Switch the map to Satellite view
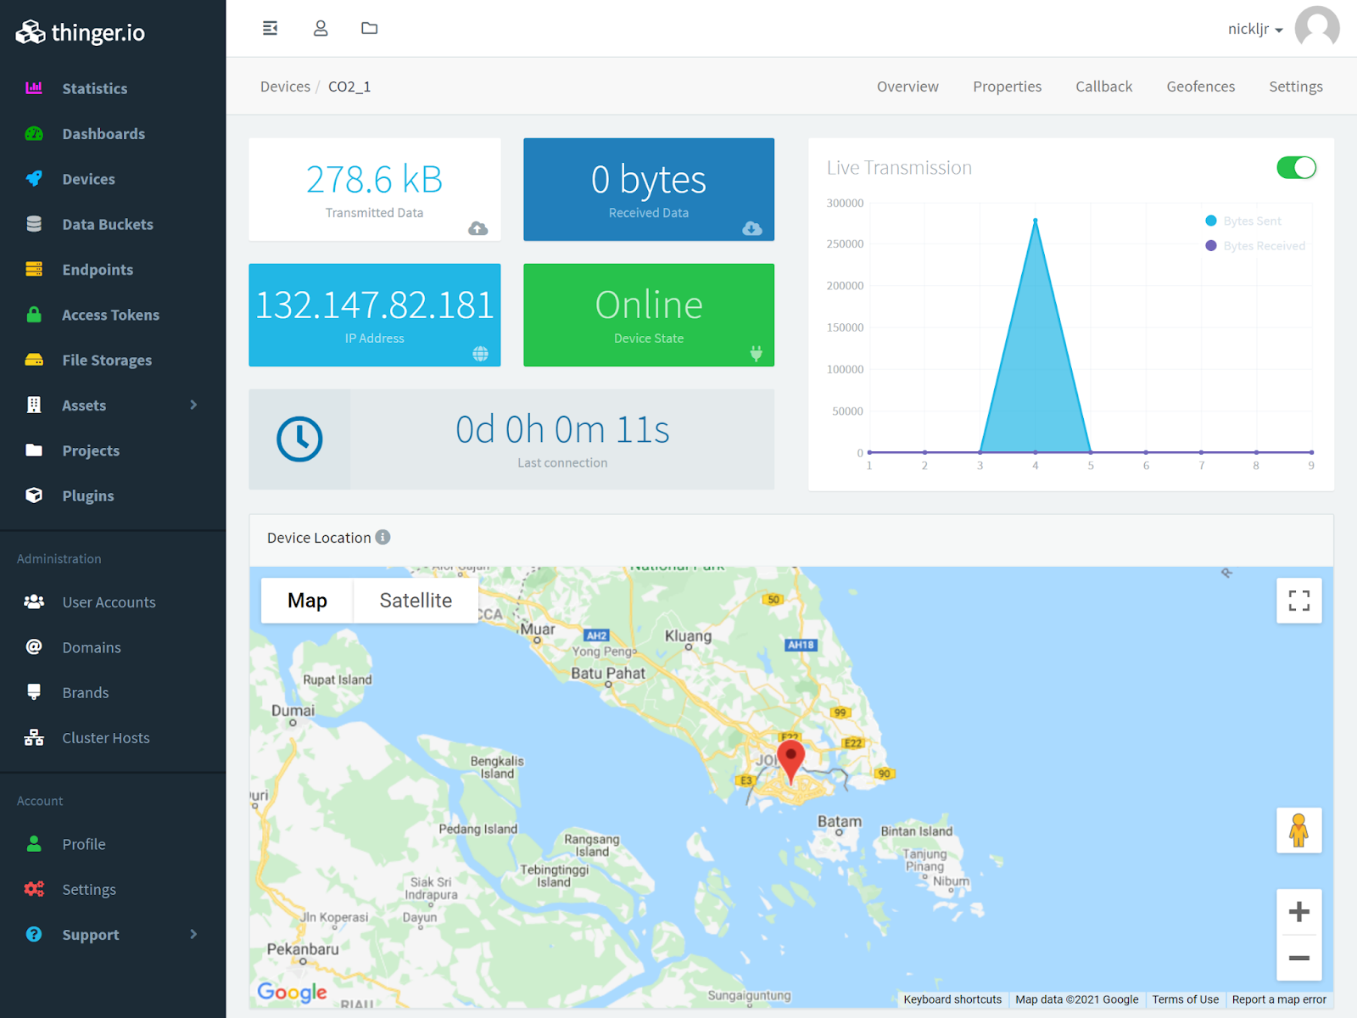The image size is (1357, 1018). (x=415, y=600)
